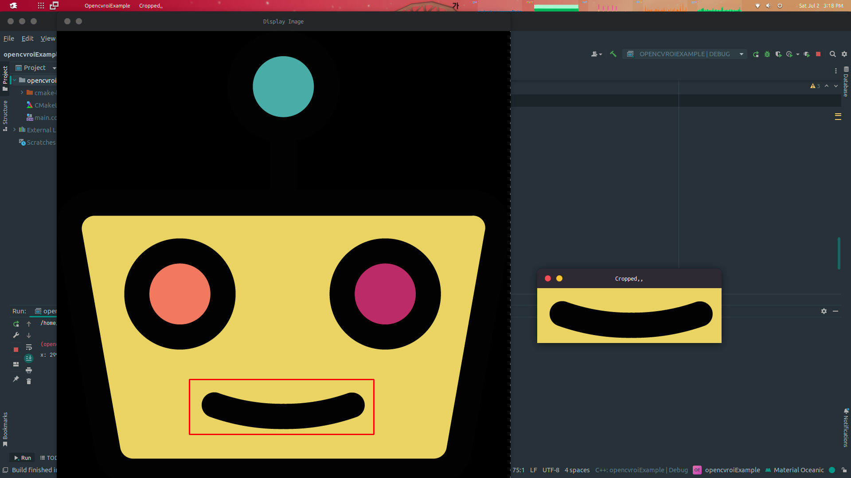Open the Edit menu
This screenshot has width=851, height=478.
click(27, 39)
